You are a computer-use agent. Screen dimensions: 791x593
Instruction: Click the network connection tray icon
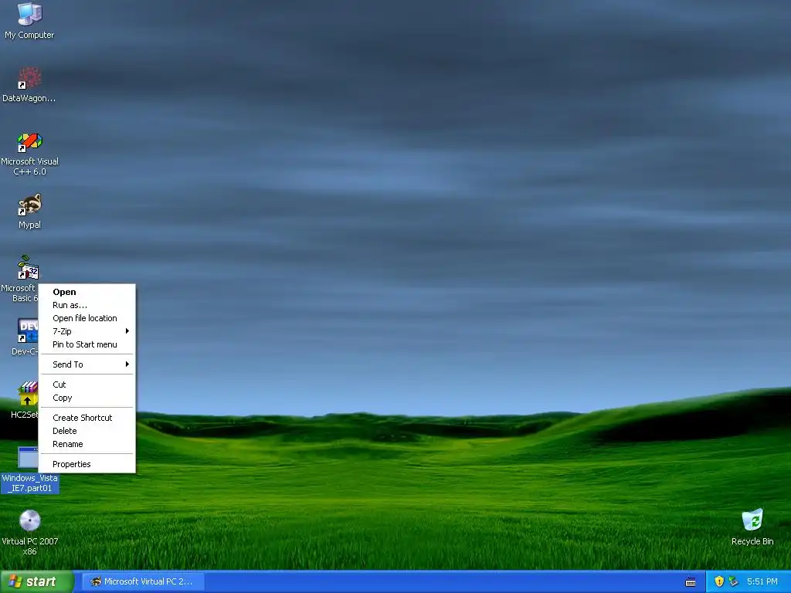click(734, 581)
